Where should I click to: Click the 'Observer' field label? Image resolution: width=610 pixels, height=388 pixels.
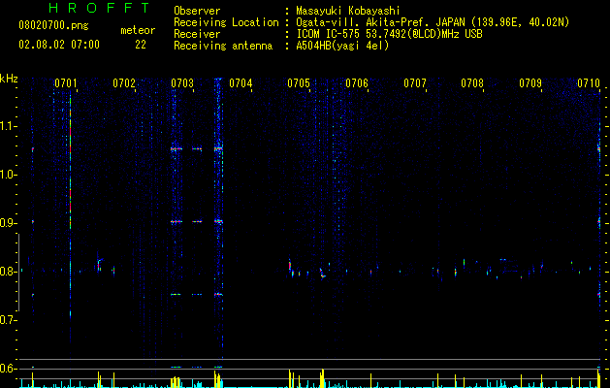click(x=197, y=11)
